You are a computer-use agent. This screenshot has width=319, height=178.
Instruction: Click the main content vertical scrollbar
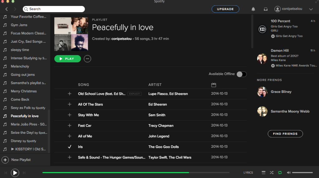click(x=252, y=31)
